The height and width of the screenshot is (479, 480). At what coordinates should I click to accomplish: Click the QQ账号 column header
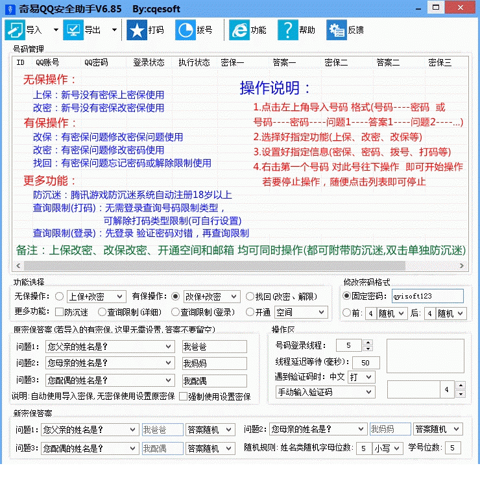coord(47,62)
